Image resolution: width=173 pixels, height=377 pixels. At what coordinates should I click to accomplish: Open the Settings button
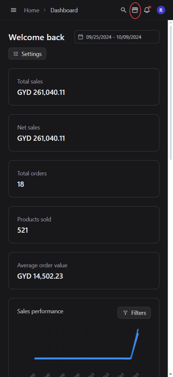[27, 54]
